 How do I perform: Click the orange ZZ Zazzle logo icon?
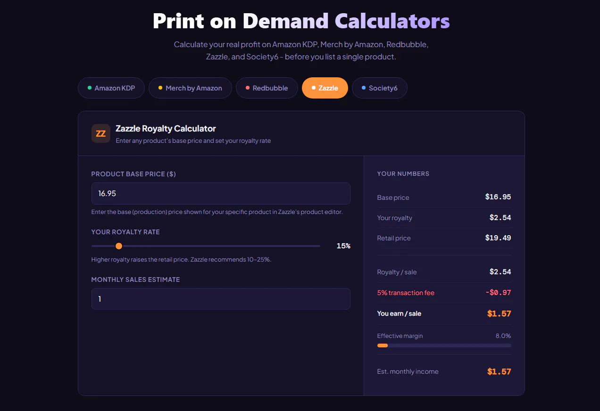pos(100,133)
